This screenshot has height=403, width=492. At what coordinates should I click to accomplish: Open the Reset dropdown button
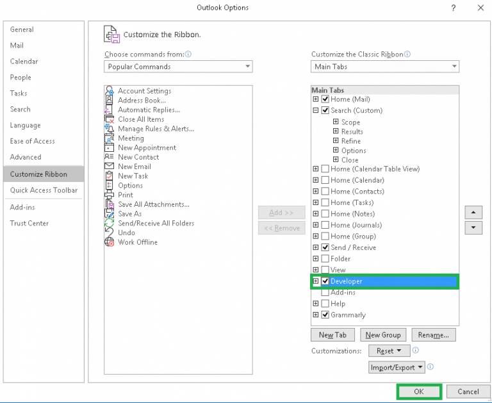[x=389, y=350]
